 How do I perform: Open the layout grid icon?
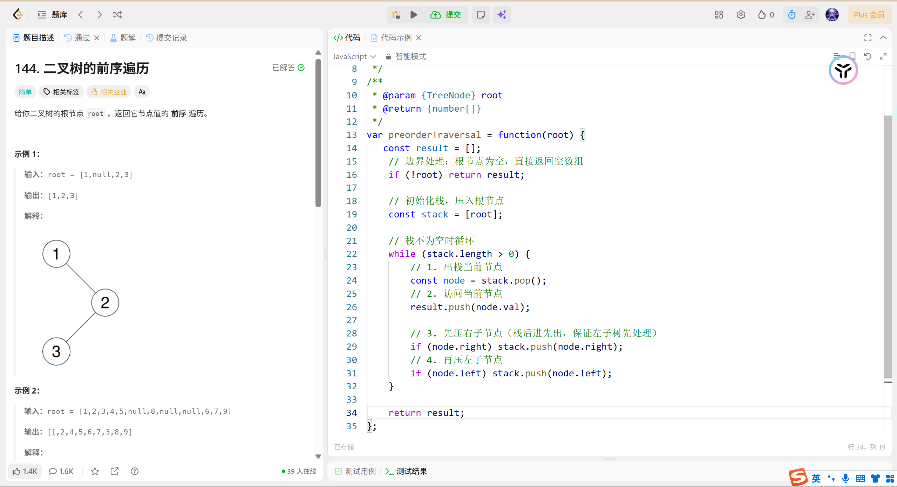[719, 15]
